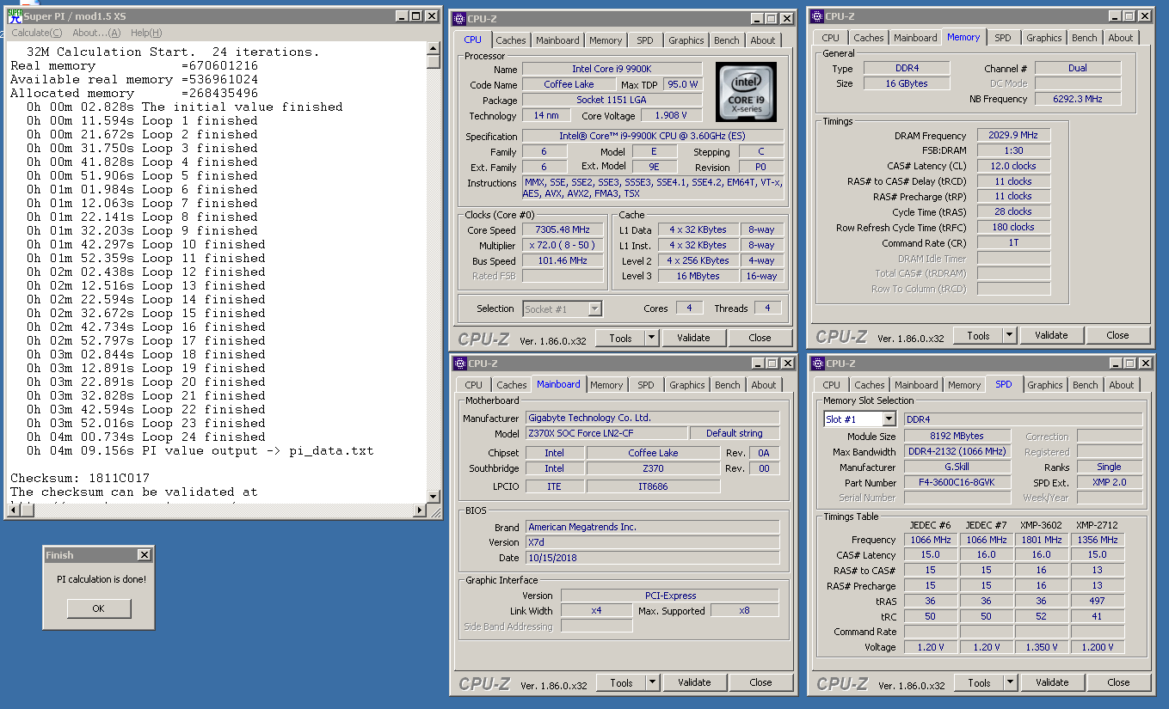This screenshot has width=1169, height=709.
Task: Open Graphics tab in CPU window
Action: tap(686, 40)
